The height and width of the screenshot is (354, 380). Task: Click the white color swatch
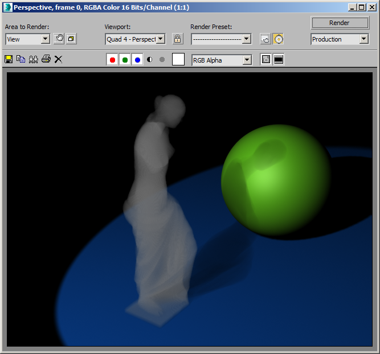(178, 59)
